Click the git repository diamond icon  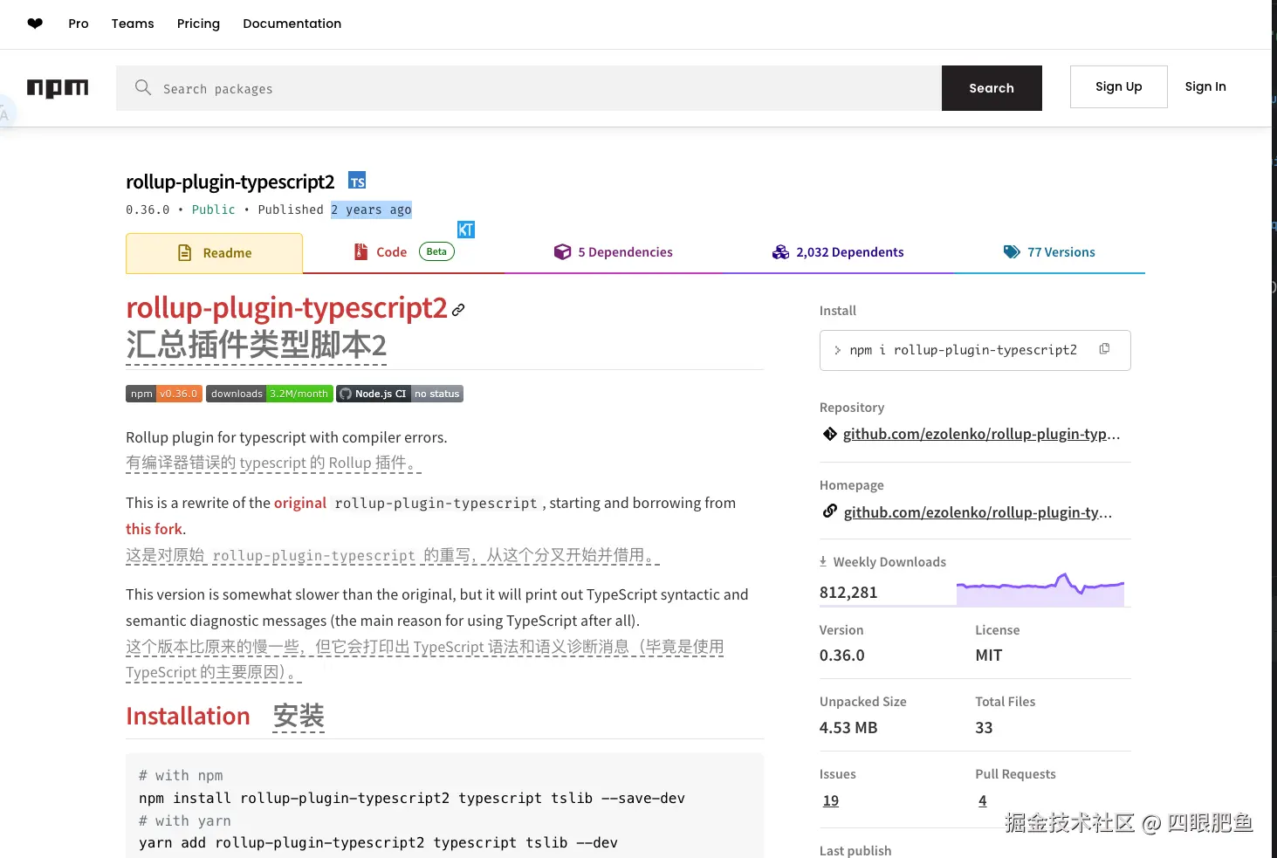pyautogui.click(x=830, y=434)
